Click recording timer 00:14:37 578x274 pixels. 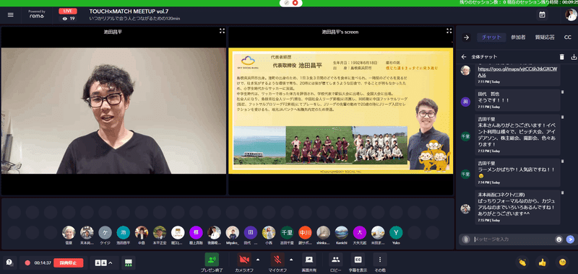pyautogui.click(x=43, y=262)
